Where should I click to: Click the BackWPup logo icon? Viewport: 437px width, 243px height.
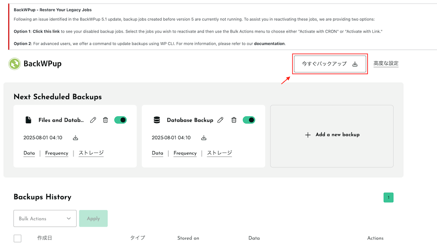(14, 64)
